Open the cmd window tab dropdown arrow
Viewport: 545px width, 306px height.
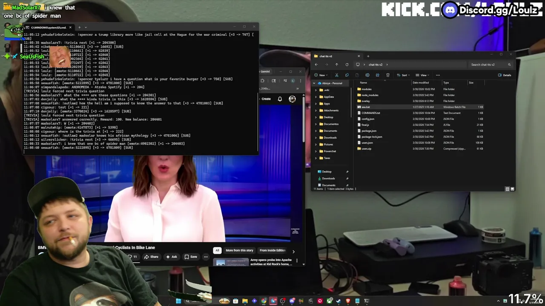pyautogui.click(x=86, y=27)
